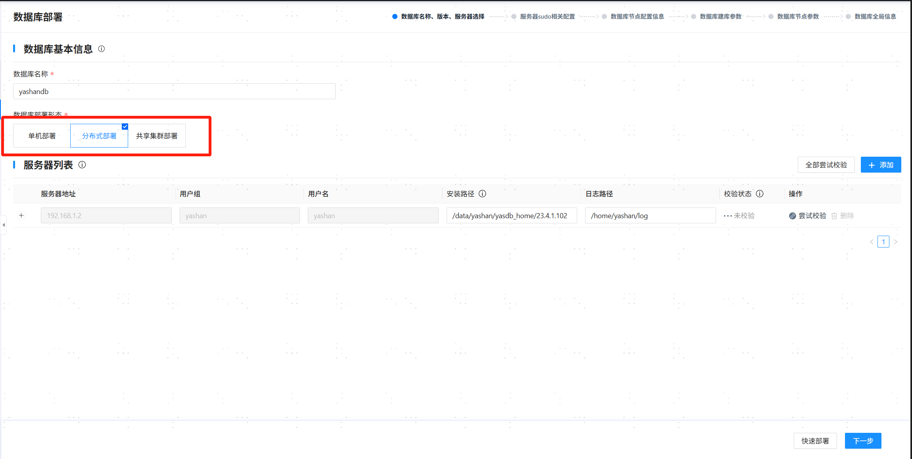
Task: Click plus icon on 添加 button
Action: (x=872, y=165)
